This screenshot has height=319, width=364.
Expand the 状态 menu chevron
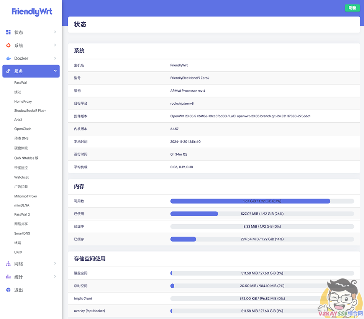coord(55,32)
